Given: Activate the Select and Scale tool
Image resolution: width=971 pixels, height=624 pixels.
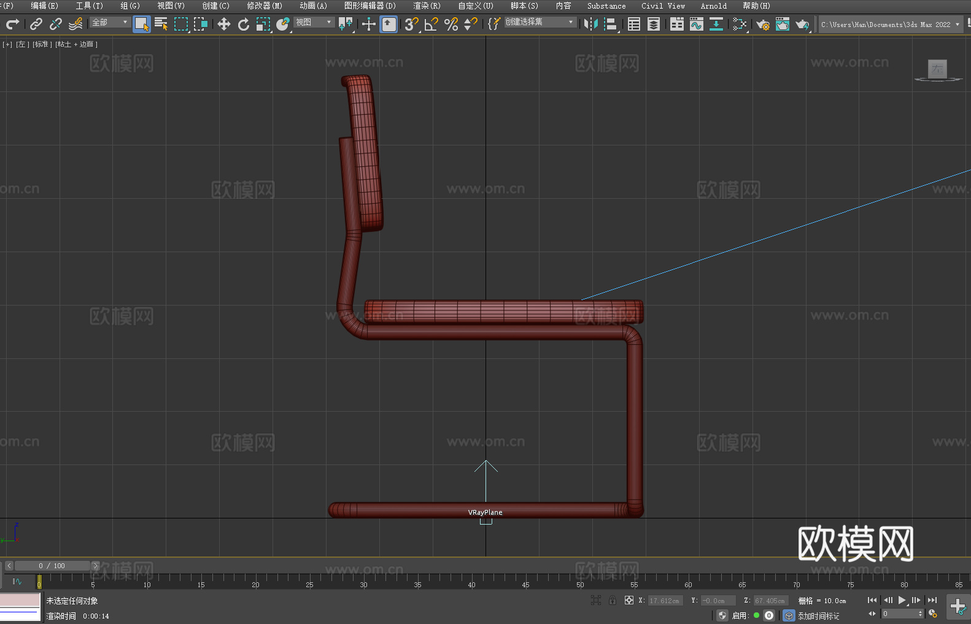Looking at the screenshot, I should coord(263,24).
